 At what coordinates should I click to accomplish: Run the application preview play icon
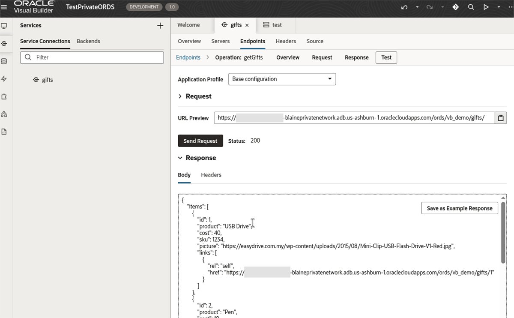coord(486,7)
